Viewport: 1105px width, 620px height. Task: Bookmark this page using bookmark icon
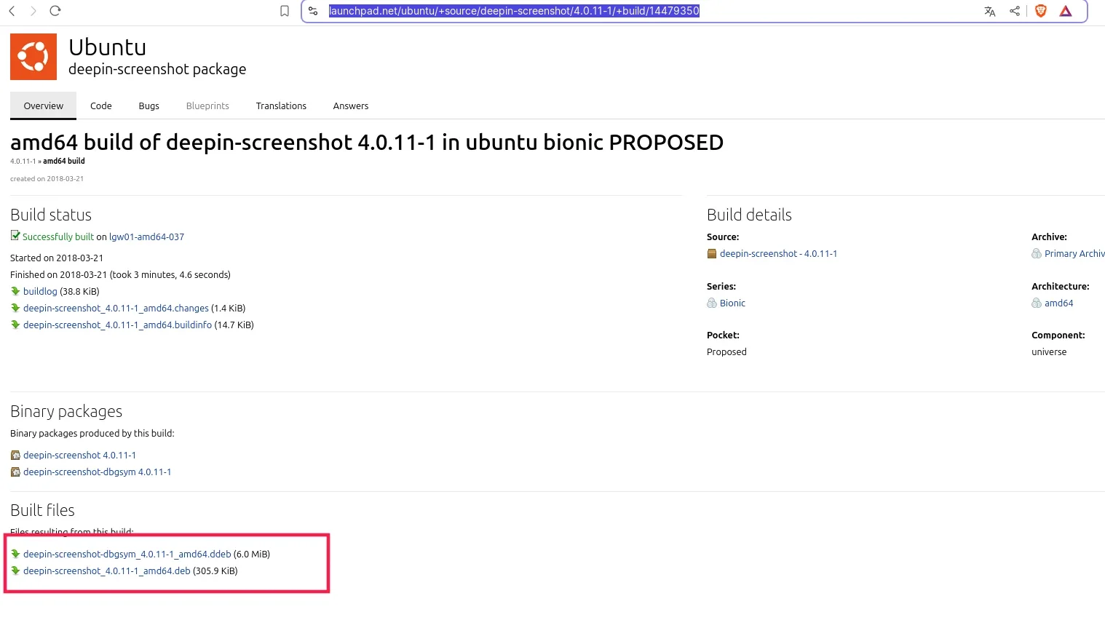(x=285, y=11)
